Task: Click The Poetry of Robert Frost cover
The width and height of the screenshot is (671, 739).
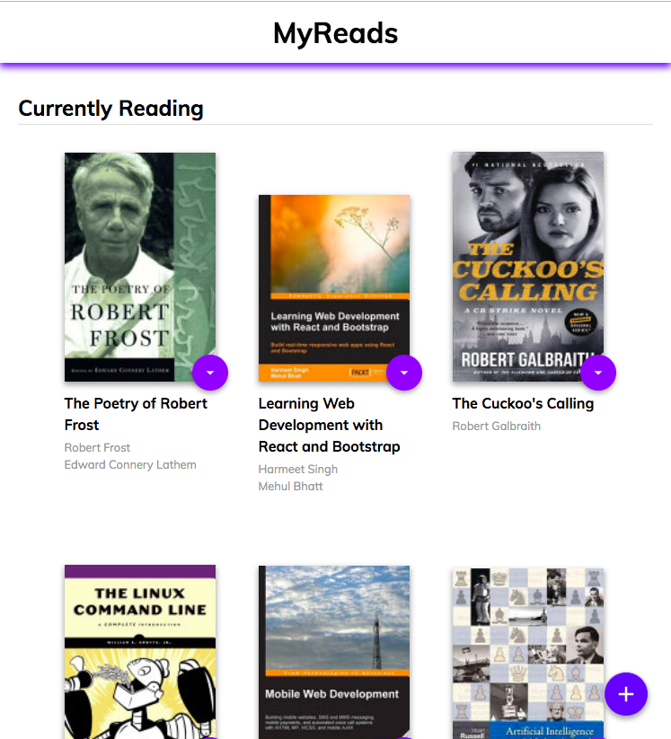Action: click(140, 267)
